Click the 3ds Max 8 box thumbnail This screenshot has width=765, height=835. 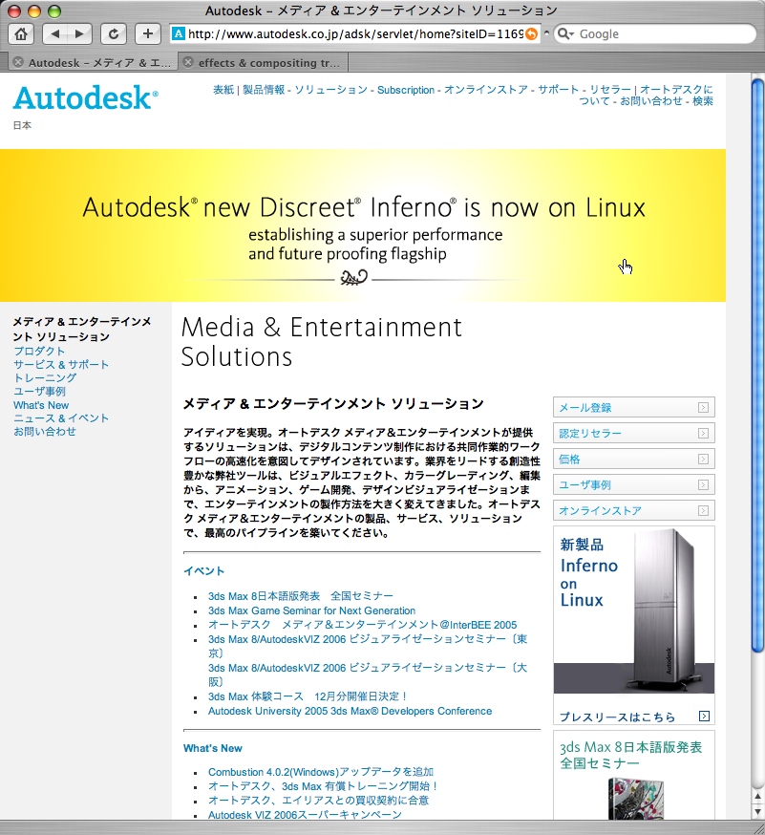point(636,799)
